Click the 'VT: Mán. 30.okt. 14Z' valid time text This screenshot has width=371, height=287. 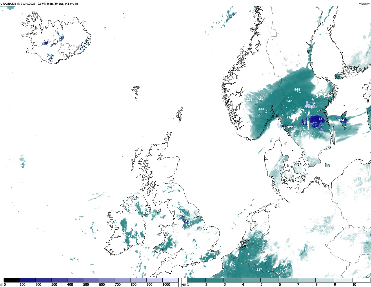point(56,4)
